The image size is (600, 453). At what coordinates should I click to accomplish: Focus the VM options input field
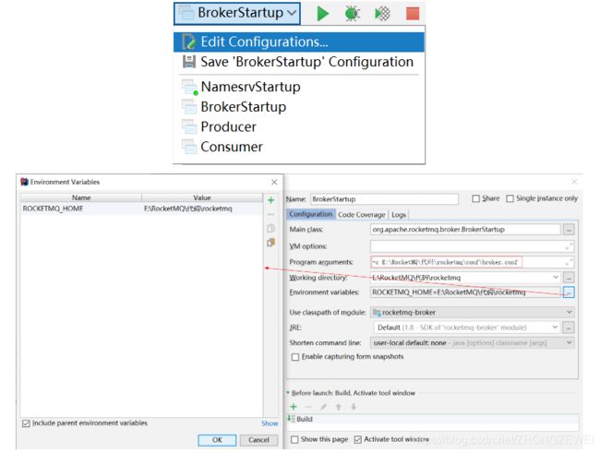[x=468, y=246]
